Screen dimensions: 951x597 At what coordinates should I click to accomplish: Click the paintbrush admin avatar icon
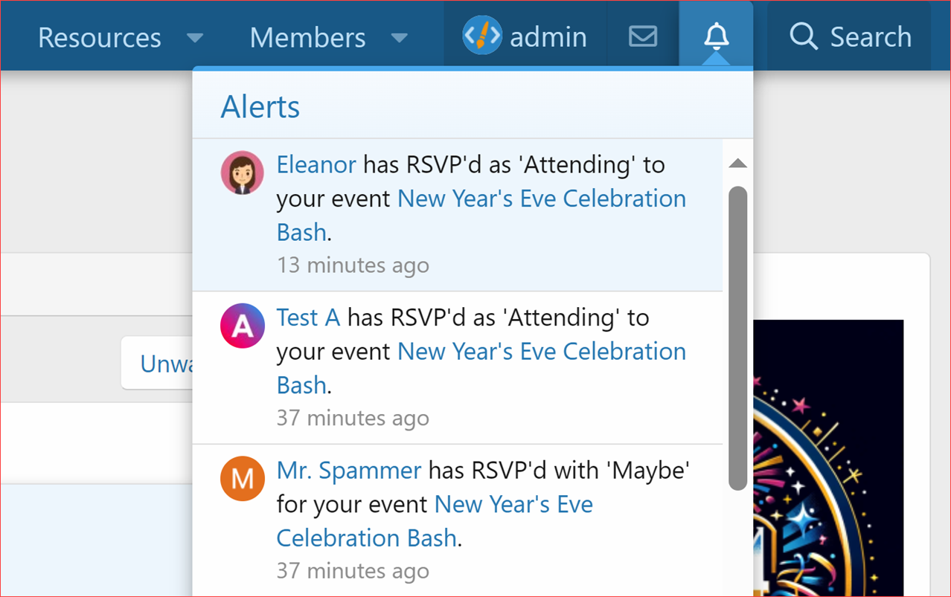[481, 35]
